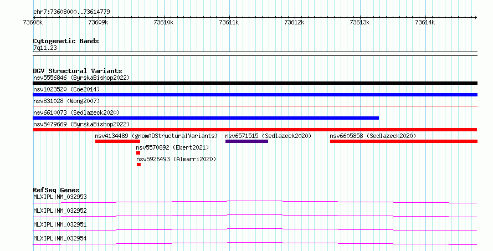Screen dimensions: 493x251
Task: Click the MLXIPL|NM_032954 transcript label
Action: (60, 238)
